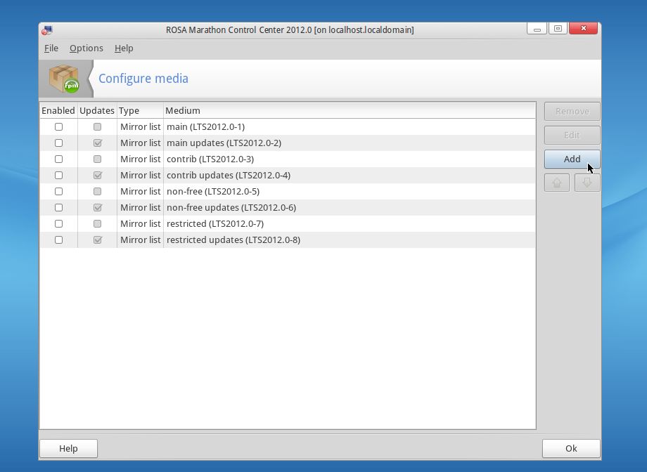Open the Help menu
Viewport: 647px width, 472px height.
pyautogui.click(x=124, y=48)
